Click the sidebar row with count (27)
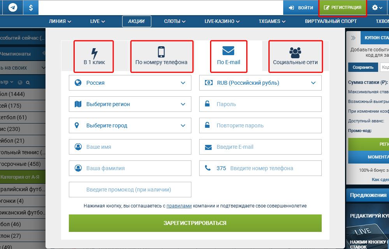This screenshot has height=249, width=389. [23, 236]
